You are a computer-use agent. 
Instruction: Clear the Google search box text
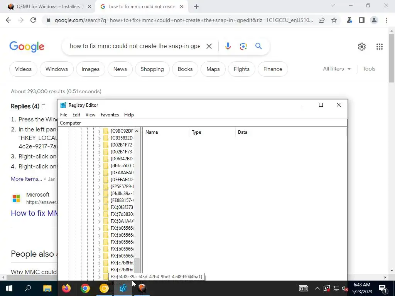click(209, 46)
